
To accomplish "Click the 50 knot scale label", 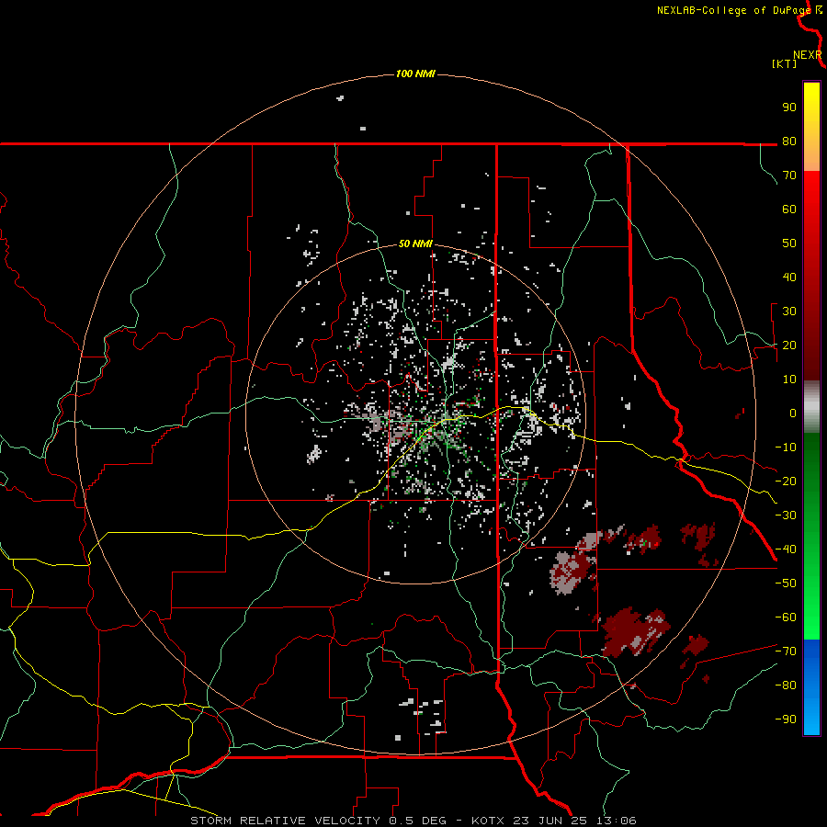I will (x=789, y=244).
